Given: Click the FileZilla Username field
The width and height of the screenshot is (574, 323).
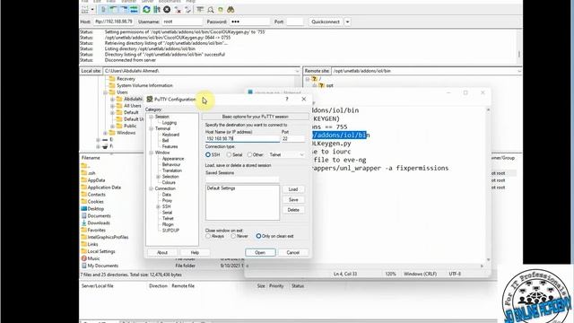Looking at the screenshot, I should pos(182,22).
